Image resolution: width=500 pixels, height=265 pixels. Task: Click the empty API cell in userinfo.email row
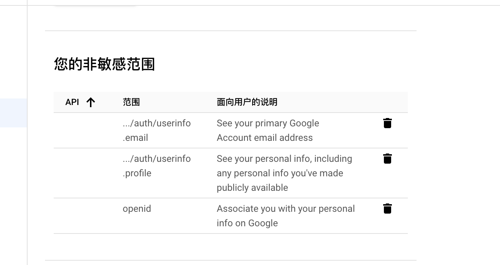pyautogui.click(x=88, y=130)
